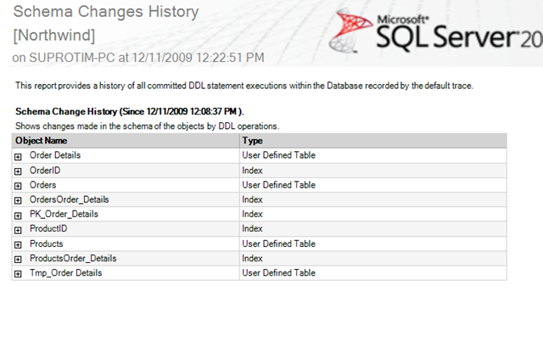This screenshot has width=543, height=347.
Task: Expand the Order Details row
Action: pos(18,157)
